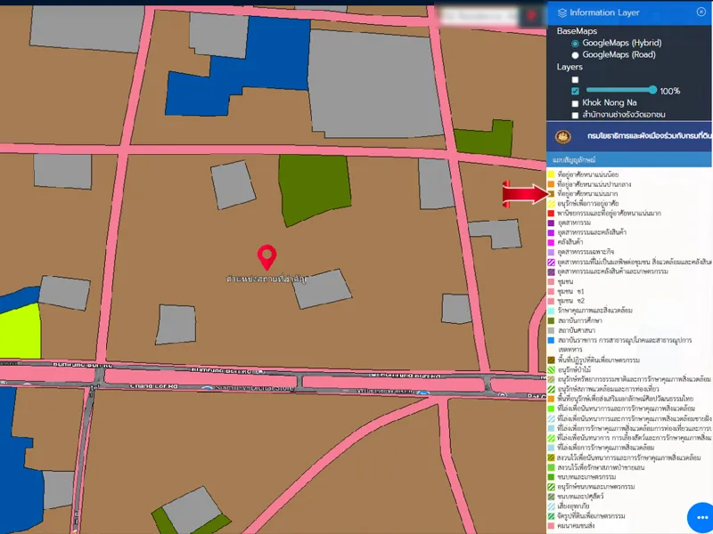Click the red commercial zone legend swatch

552,214
